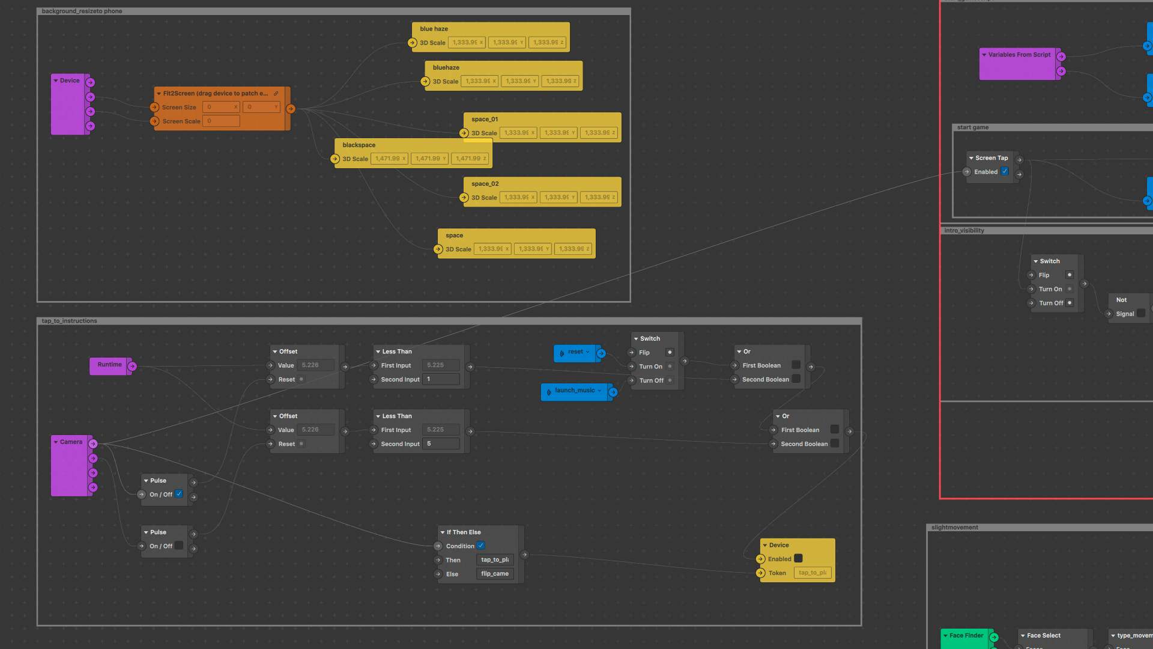Click the Then value field showing tap_to_pl
The height and width of the screenshot is (649, 1153).
(x=495, y=559)
